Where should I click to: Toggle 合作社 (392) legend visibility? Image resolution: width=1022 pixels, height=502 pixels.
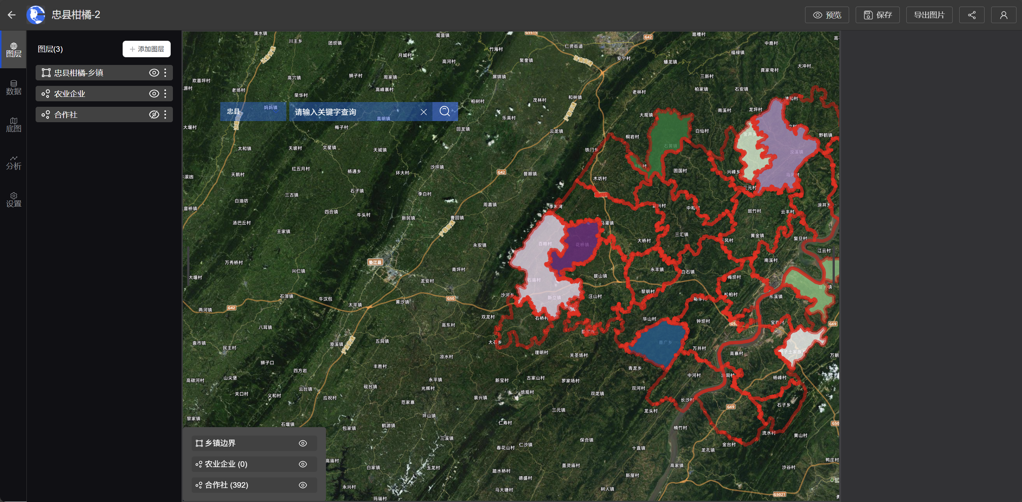point(303,485)
